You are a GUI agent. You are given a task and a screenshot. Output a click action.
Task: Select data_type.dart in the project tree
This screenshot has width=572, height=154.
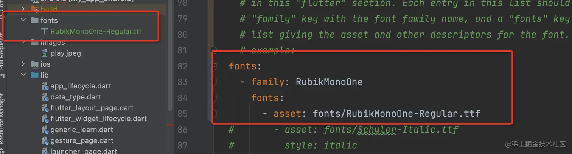click(75, 97)
